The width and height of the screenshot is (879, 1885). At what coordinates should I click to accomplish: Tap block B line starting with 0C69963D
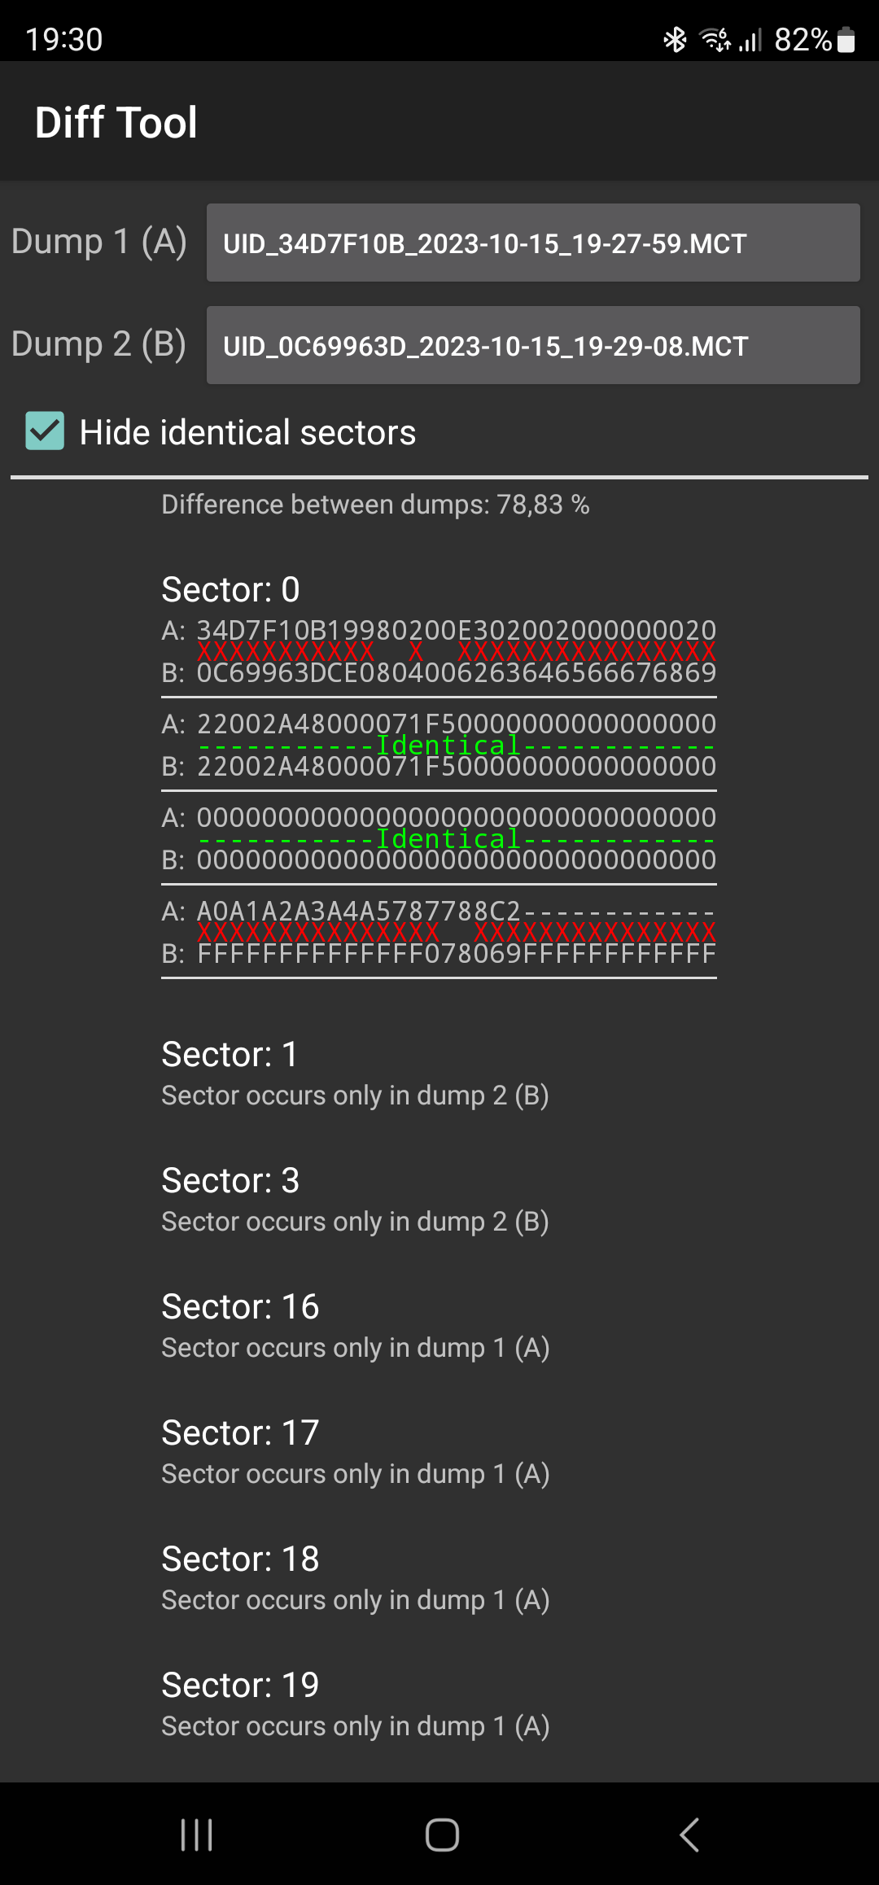[439, 673]
